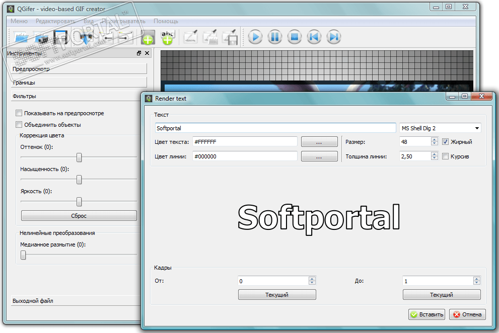This screenshot has height=333, width=499.
Task: Increase Толщина линии value
Action: 435,154
